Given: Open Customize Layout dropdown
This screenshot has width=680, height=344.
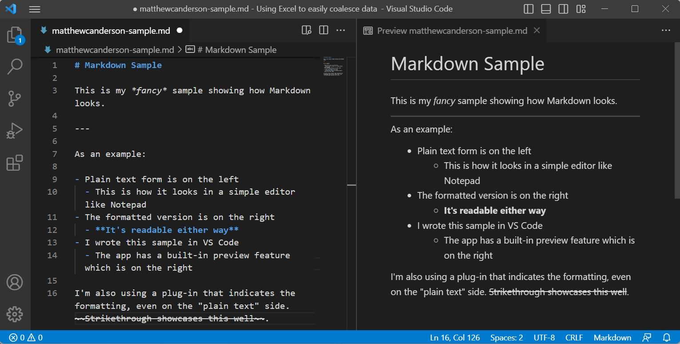Looking at the screenshot, I should 581,8.
